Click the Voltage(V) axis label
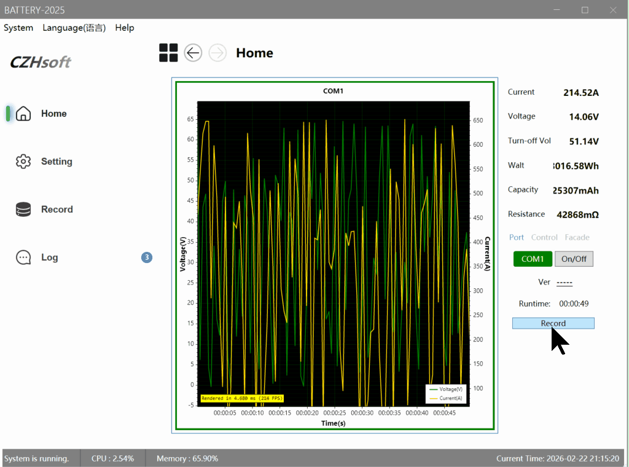Viewport: 629px width, 467px height. (x=183, y=254)
